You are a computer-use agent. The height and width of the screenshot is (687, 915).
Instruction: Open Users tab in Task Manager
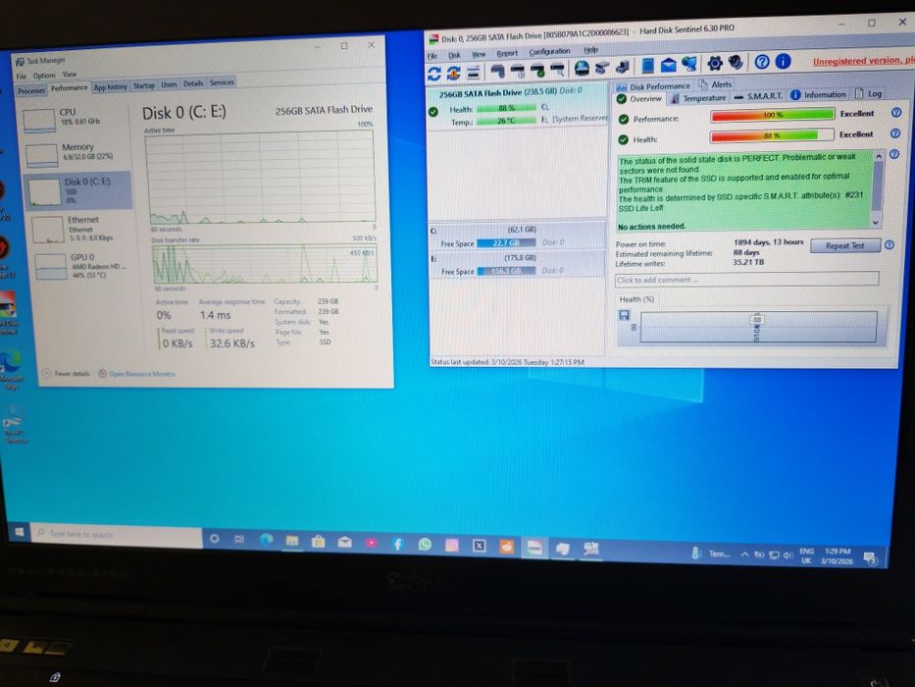(169, 84)
